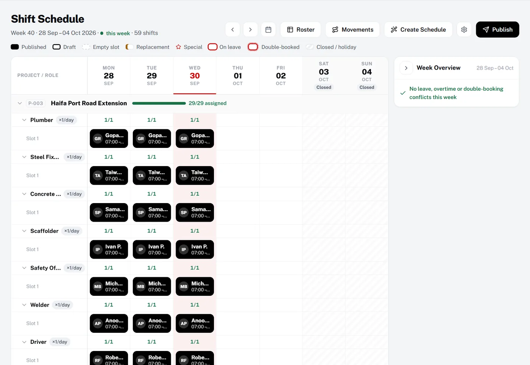Viewport: 530px width, 365px height.
Task: Collapse the Week Overview panel
Action: [x=406, y=68]
